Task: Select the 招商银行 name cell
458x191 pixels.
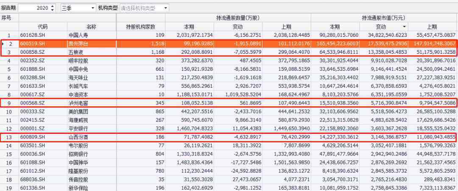Action: click(x=92, y=154)
